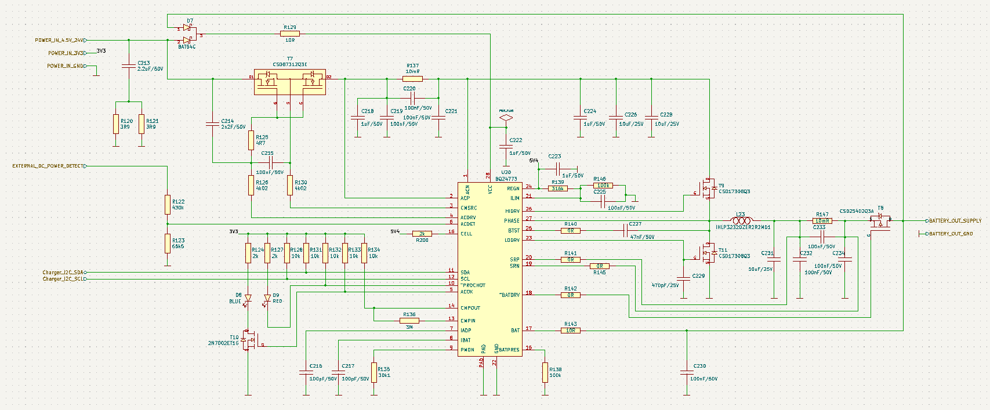Select the 0R resistor R142 symbol

[571, 295]
